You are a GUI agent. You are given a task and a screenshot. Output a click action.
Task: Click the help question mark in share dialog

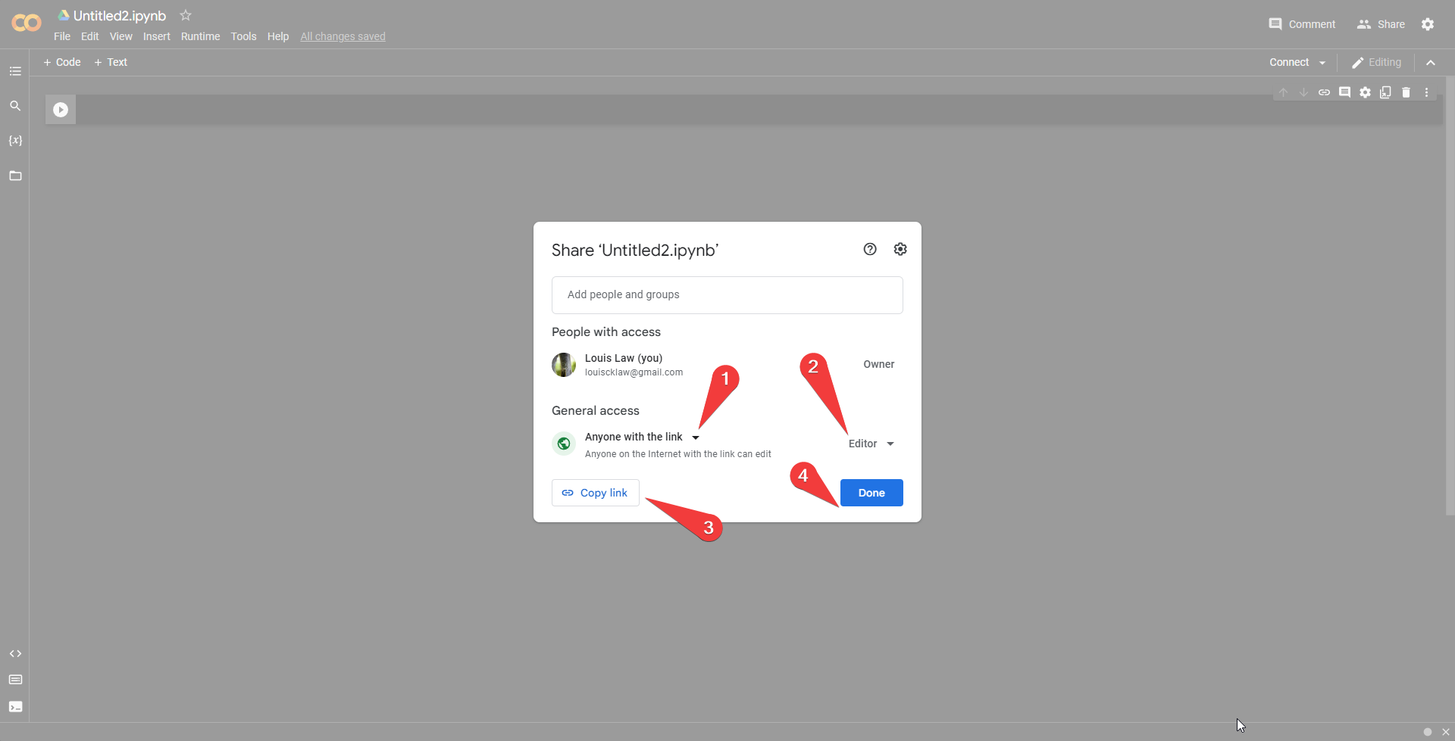[x=870, y=249]
